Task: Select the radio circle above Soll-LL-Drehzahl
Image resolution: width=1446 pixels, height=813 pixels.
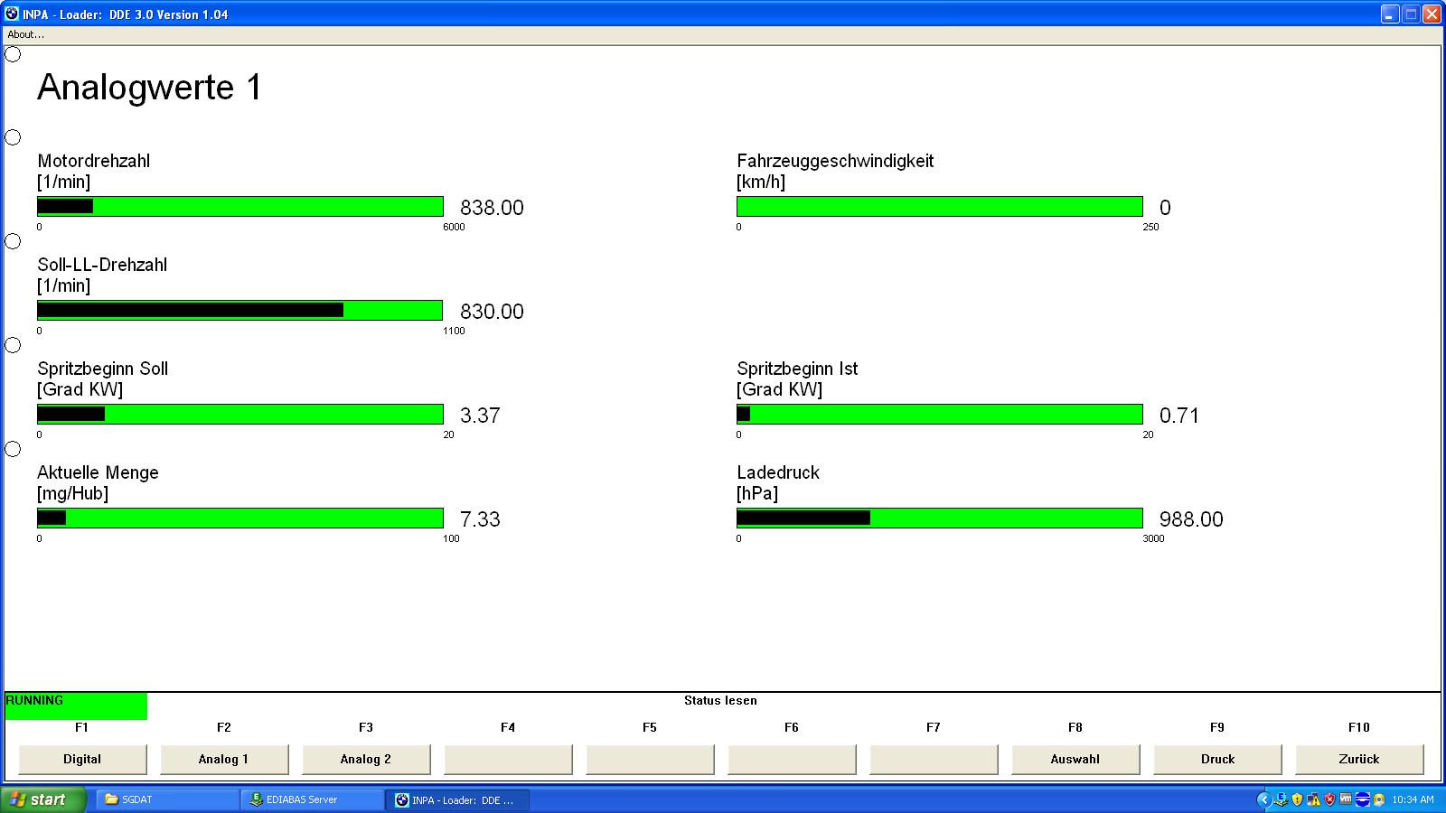Action: tap(13, 241)
